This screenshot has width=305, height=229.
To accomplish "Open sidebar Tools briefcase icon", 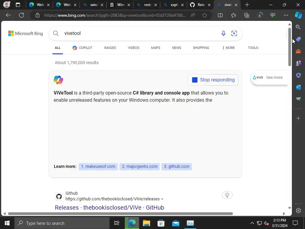I will [298, 51].
